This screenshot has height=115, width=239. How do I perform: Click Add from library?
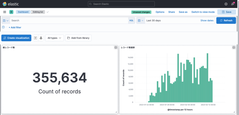point(78,38)
